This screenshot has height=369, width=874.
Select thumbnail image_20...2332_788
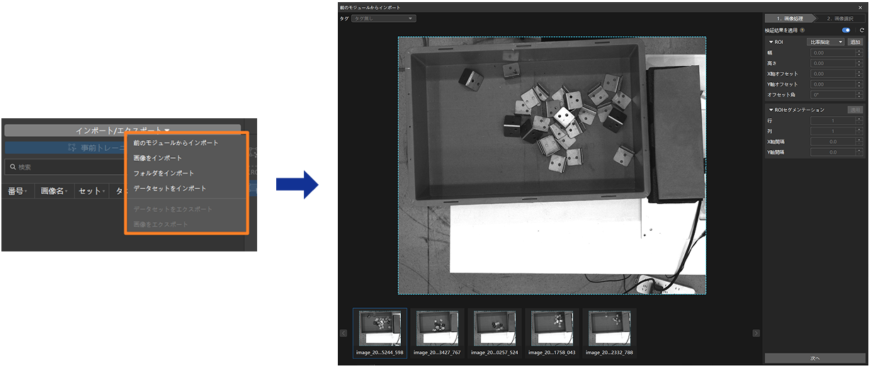click(609, 332)
